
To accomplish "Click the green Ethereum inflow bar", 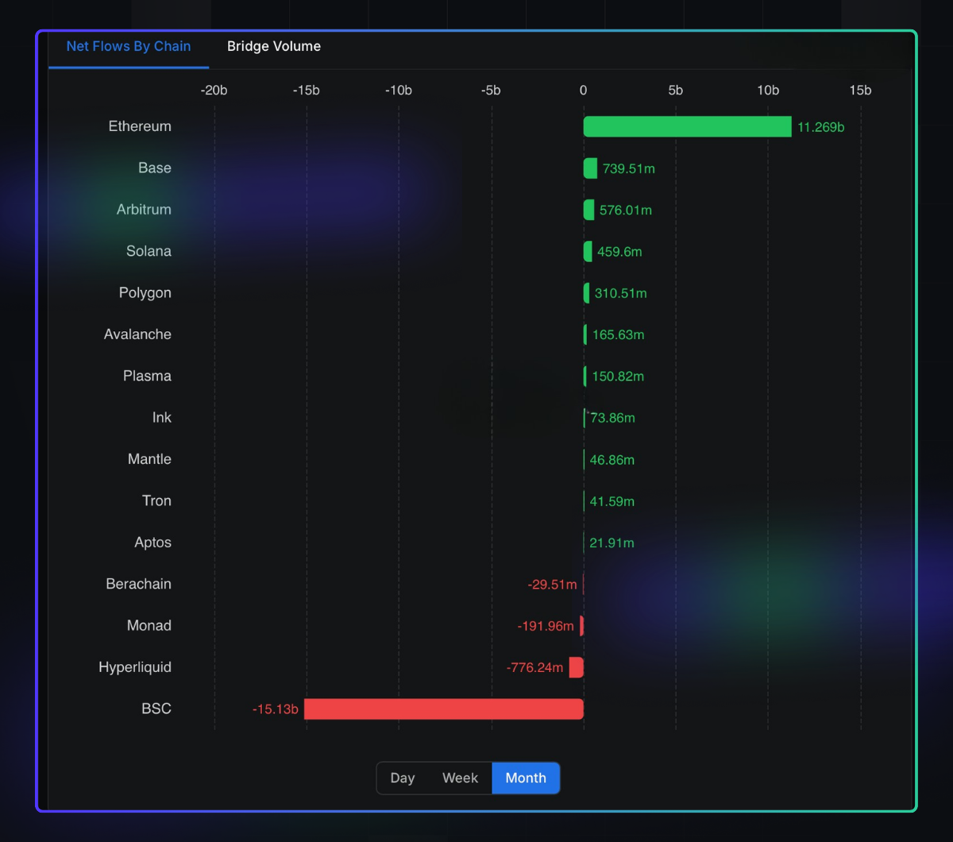I will click(688, 126).
